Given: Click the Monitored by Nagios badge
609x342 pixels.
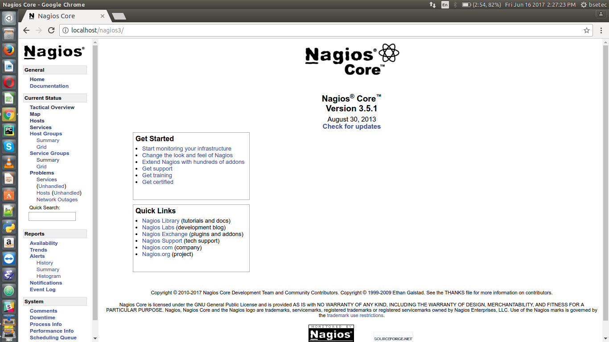Looking at the screenshot, I should pos(331,333).
